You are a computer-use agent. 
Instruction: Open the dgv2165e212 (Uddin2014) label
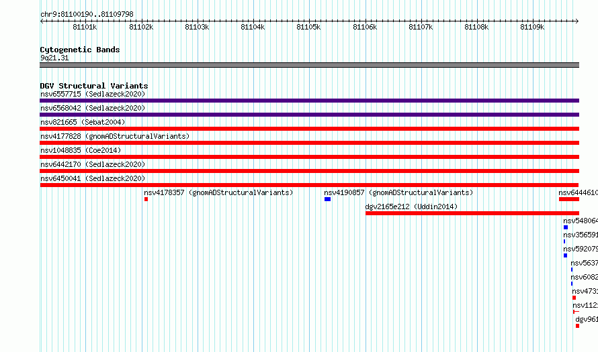tap(411, 207)
